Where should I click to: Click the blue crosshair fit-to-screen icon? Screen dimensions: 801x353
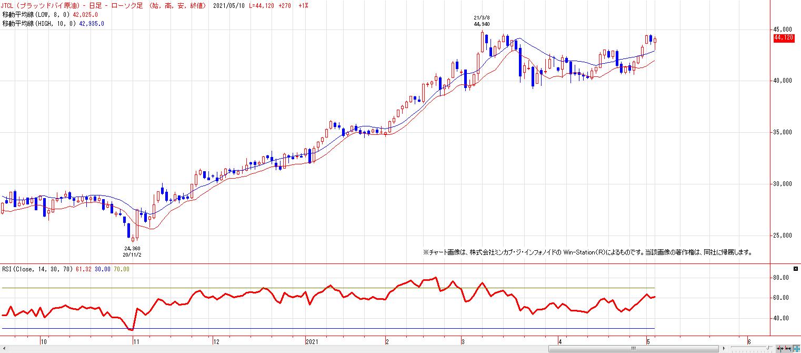[x=797, y=348]
